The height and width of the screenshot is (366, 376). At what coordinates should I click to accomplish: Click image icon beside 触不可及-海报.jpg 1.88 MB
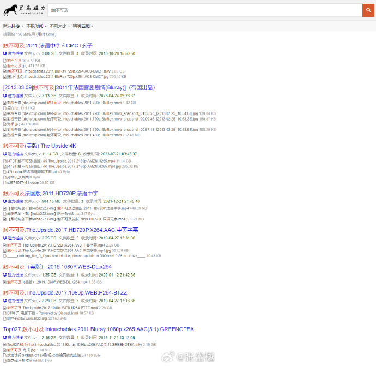(x=5, y=350)
